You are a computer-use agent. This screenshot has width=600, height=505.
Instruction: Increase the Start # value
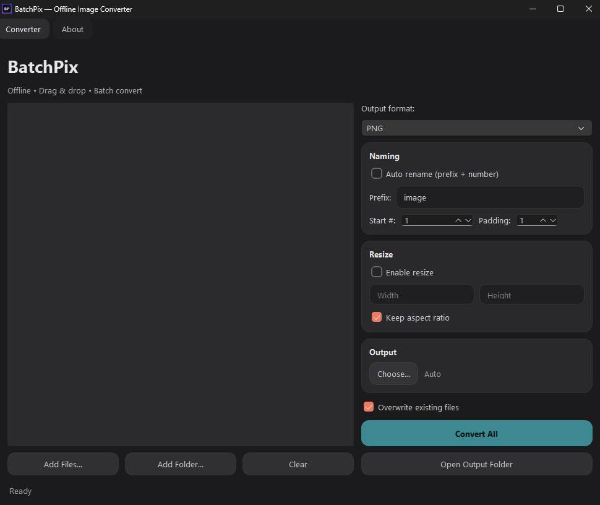[x=458, y=220]
